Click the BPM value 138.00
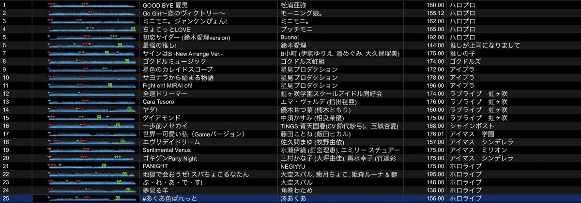The width and height of the screenshot is (581, 203). click(x=435, y=190)
